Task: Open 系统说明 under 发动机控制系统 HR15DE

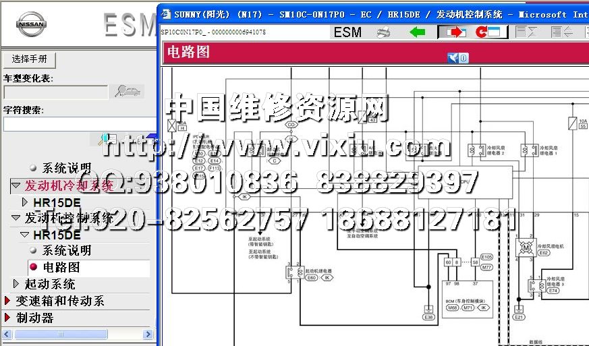Action: point(66,250)
